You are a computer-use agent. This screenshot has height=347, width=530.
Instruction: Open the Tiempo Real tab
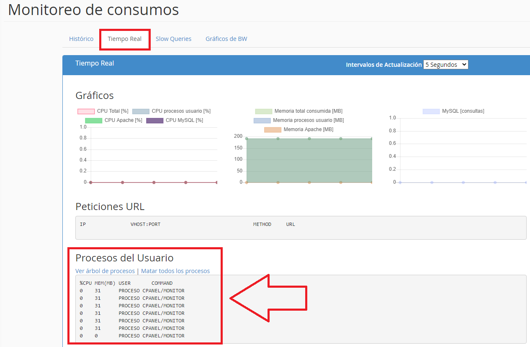click(x=124, y=39)
